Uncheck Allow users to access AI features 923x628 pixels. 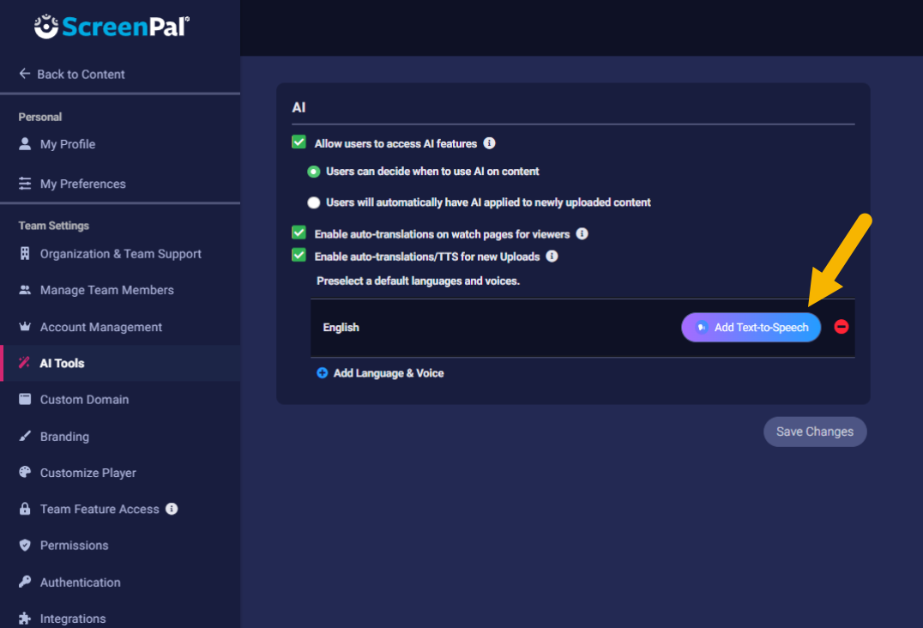point(299,143)
